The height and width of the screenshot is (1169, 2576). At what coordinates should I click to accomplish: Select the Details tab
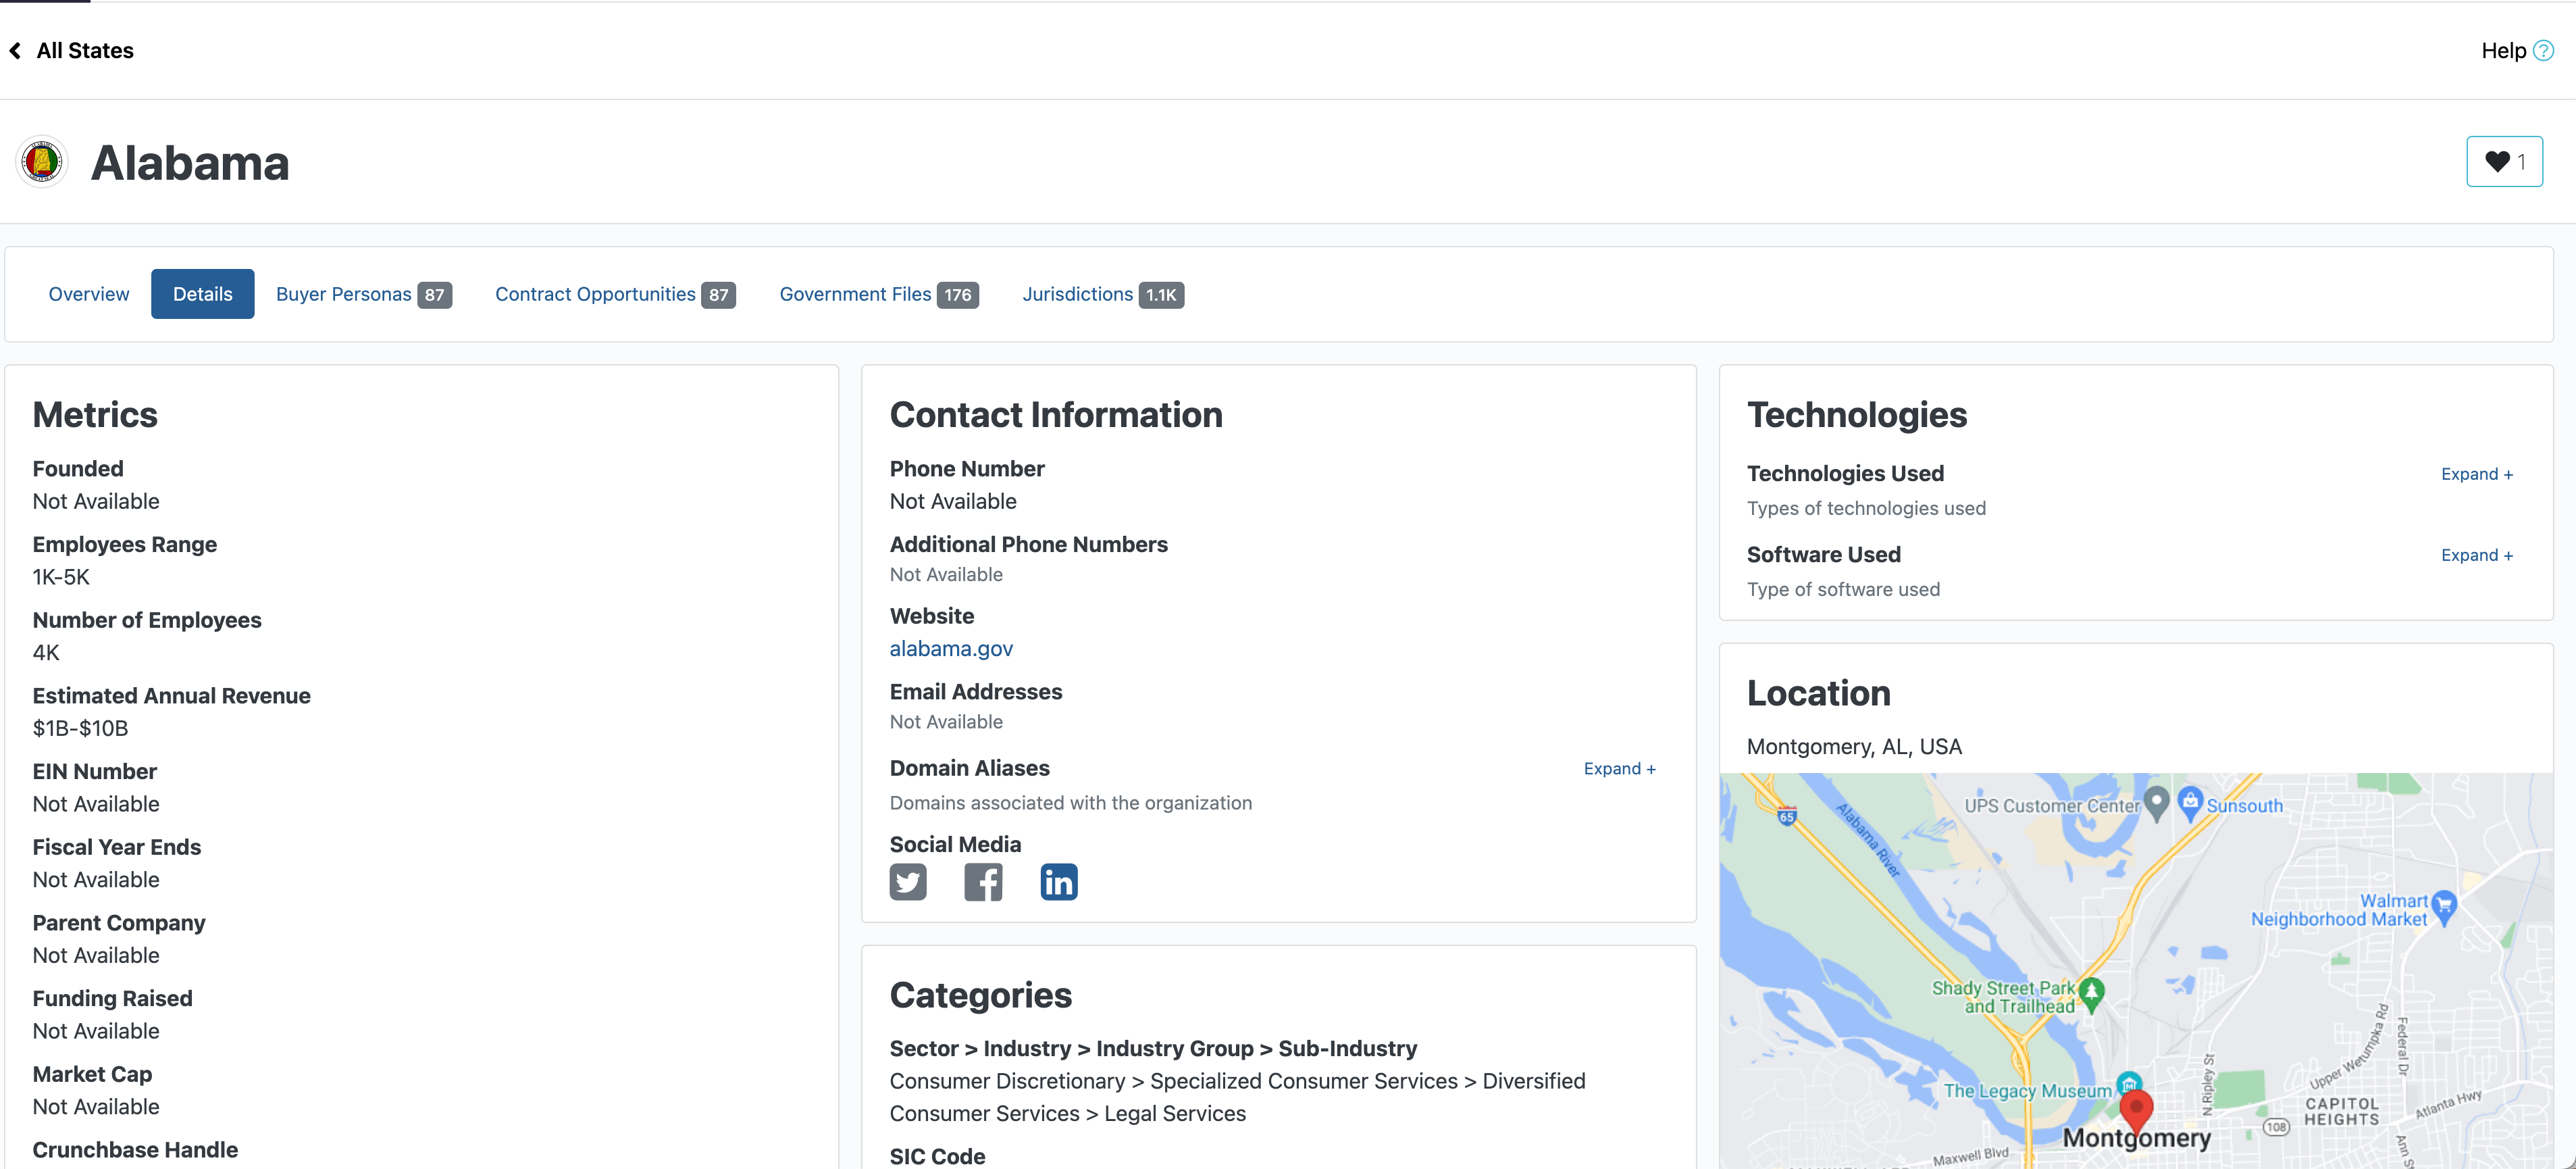tap(203, 294)
